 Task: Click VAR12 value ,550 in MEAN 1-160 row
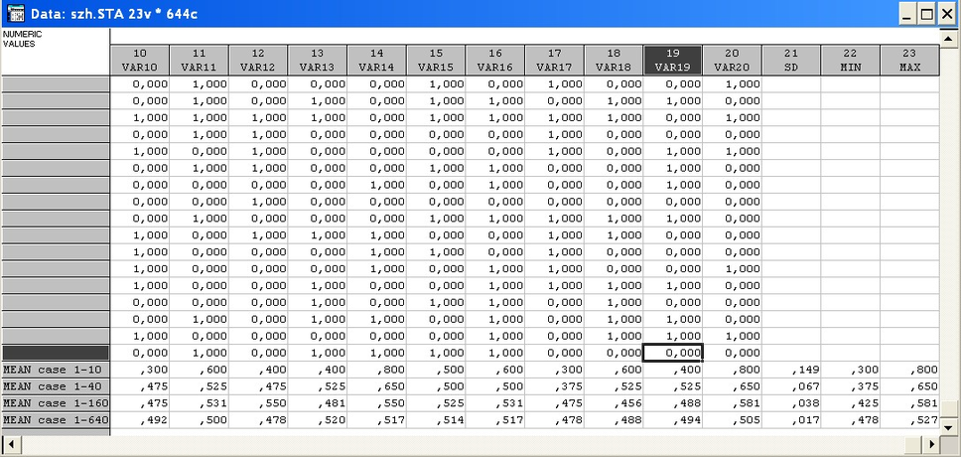click(259, 403)
